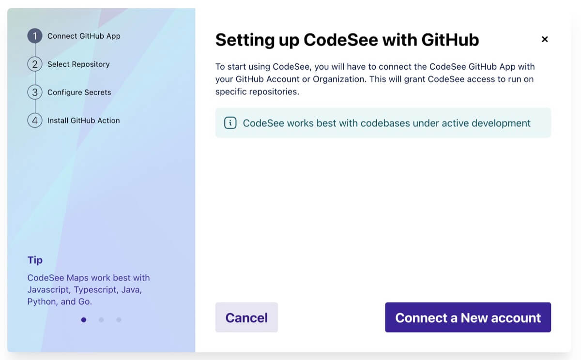
Task: Jump to the Configure Secrets step label
Action: click(x=79, y=92)
